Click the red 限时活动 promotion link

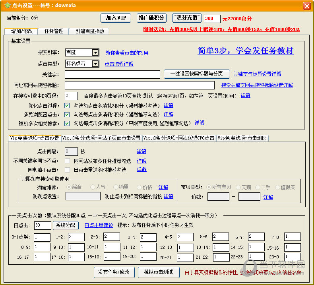coord(221,29)
